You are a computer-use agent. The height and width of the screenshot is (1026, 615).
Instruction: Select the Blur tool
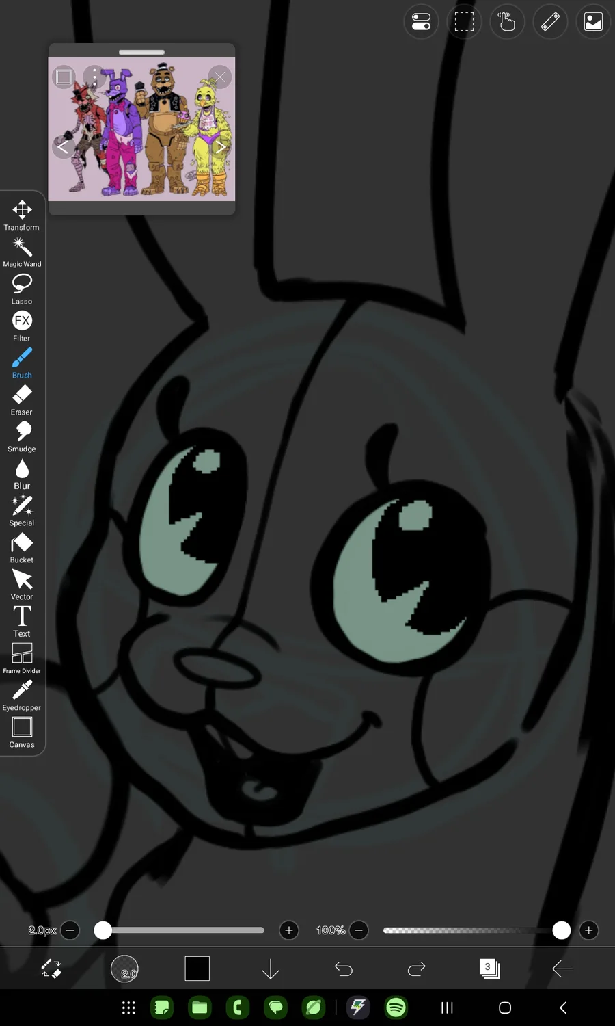pos(22,473)
